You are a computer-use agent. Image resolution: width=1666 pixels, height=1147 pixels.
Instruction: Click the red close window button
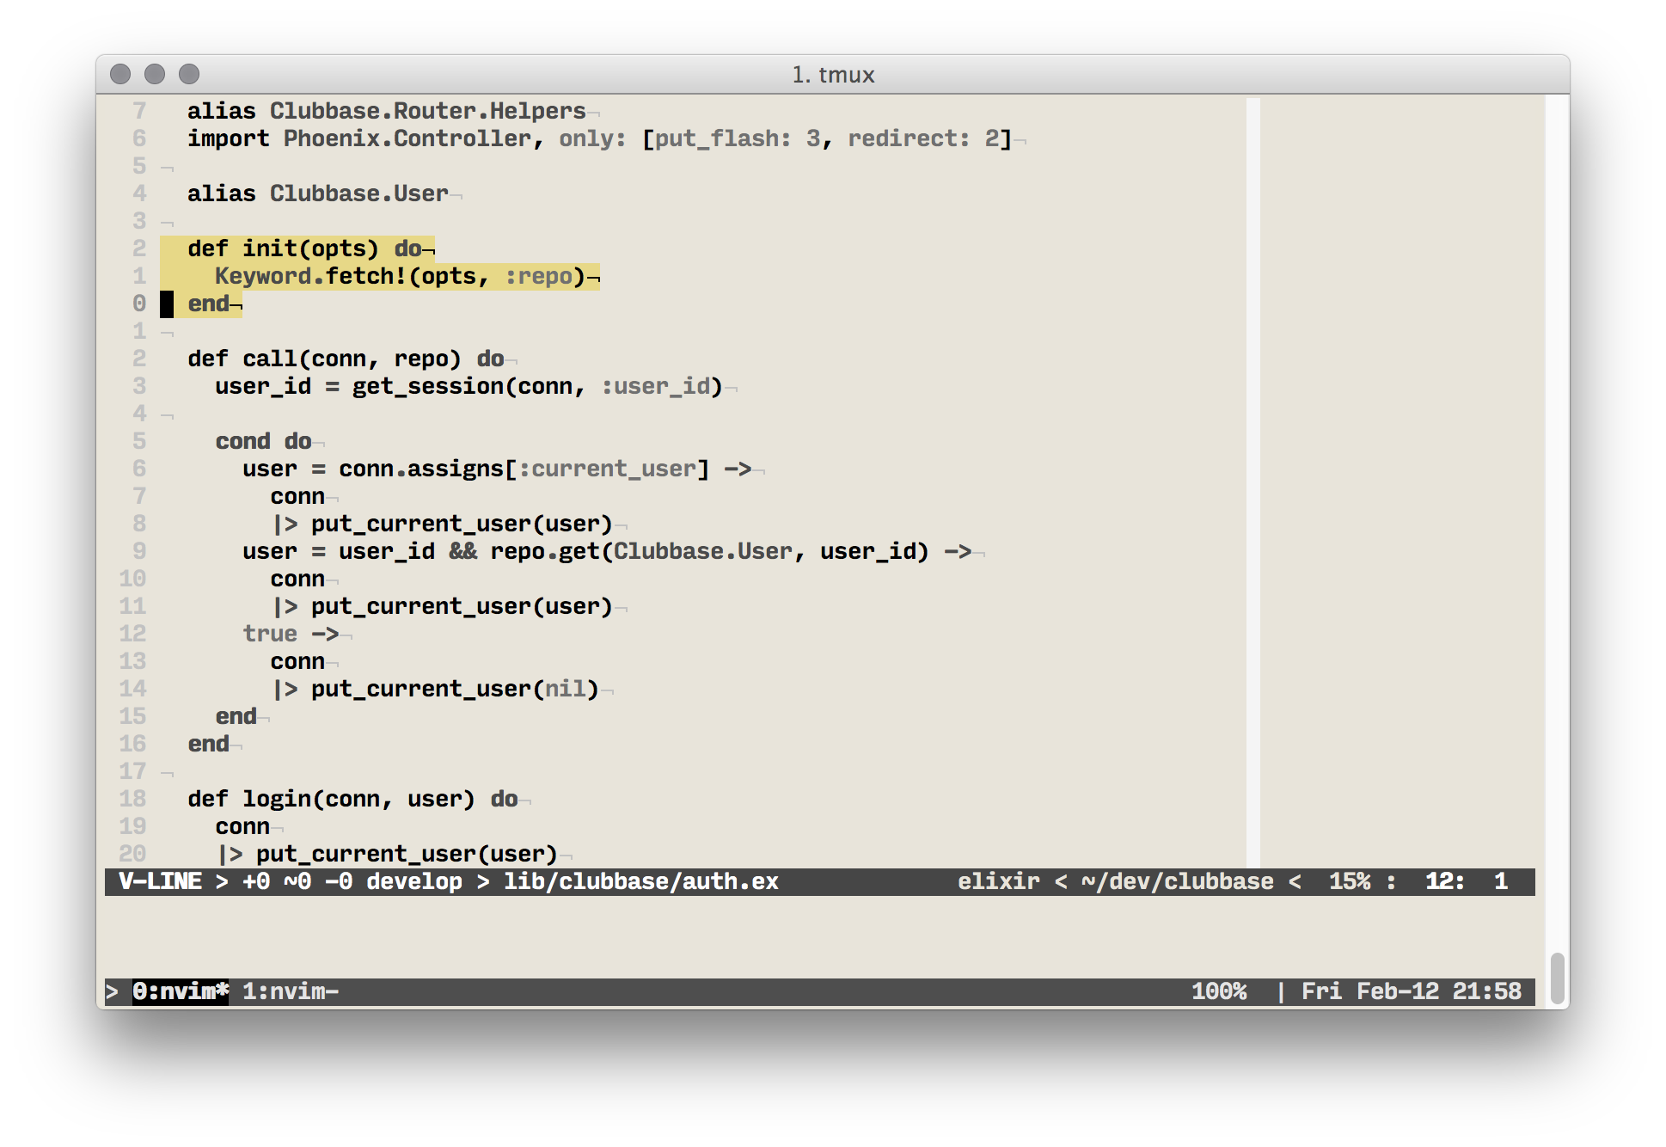tap(120, 75)
